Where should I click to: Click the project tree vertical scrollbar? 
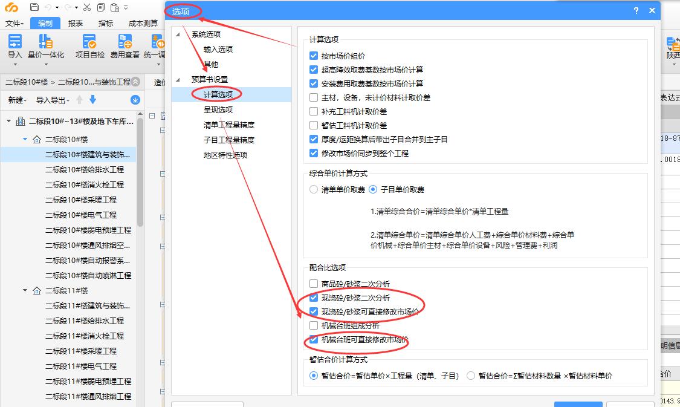point(140,172)
